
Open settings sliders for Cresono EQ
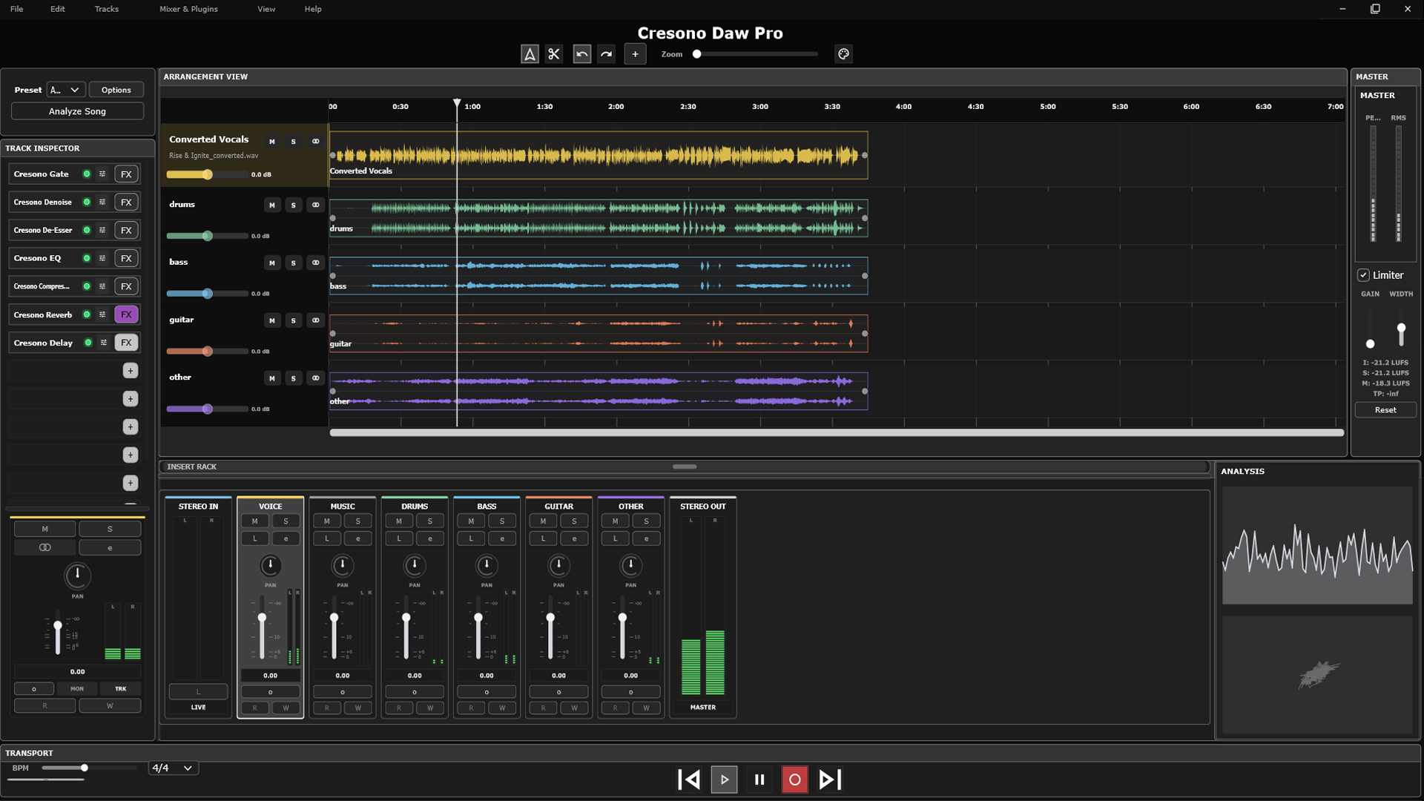(x=102, y=258)
